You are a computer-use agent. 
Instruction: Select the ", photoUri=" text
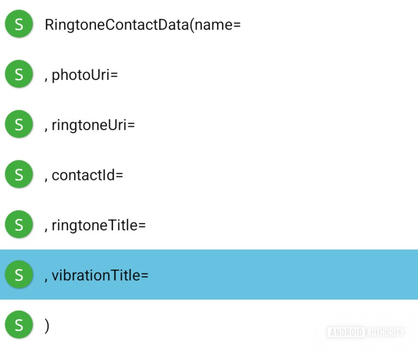point(81,75)
